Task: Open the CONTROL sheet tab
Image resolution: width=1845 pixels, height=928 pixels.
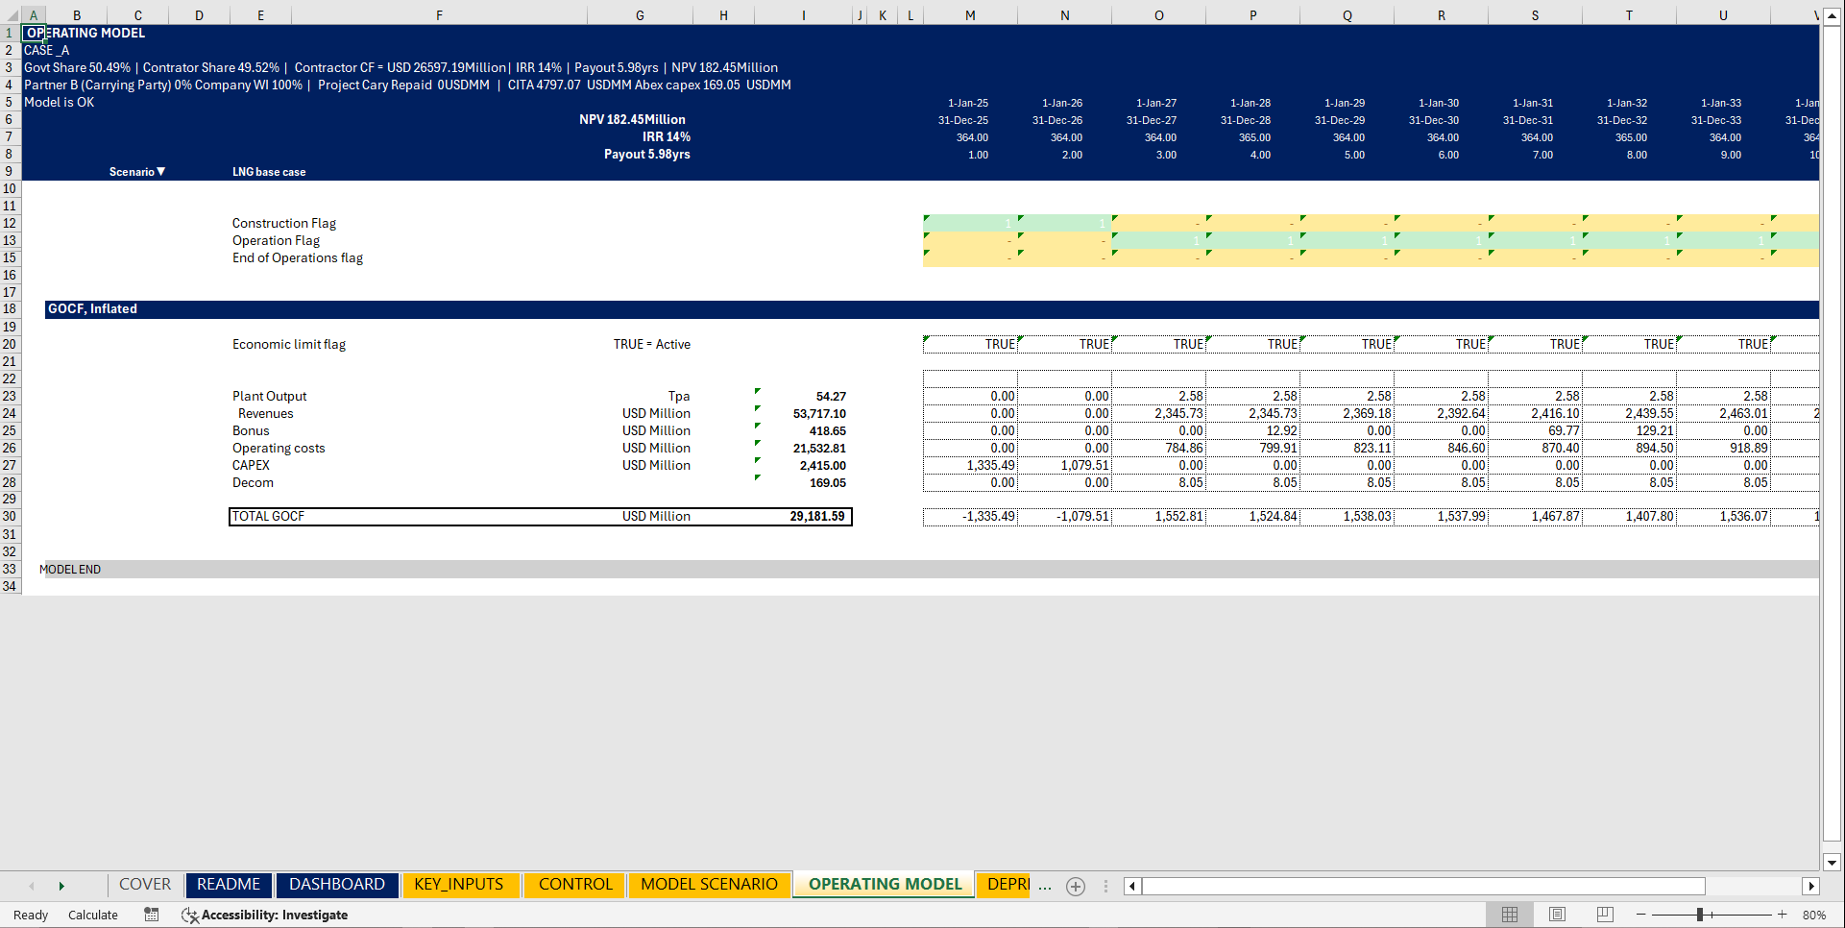Action: pyautogui.click(x=573, y=884)
